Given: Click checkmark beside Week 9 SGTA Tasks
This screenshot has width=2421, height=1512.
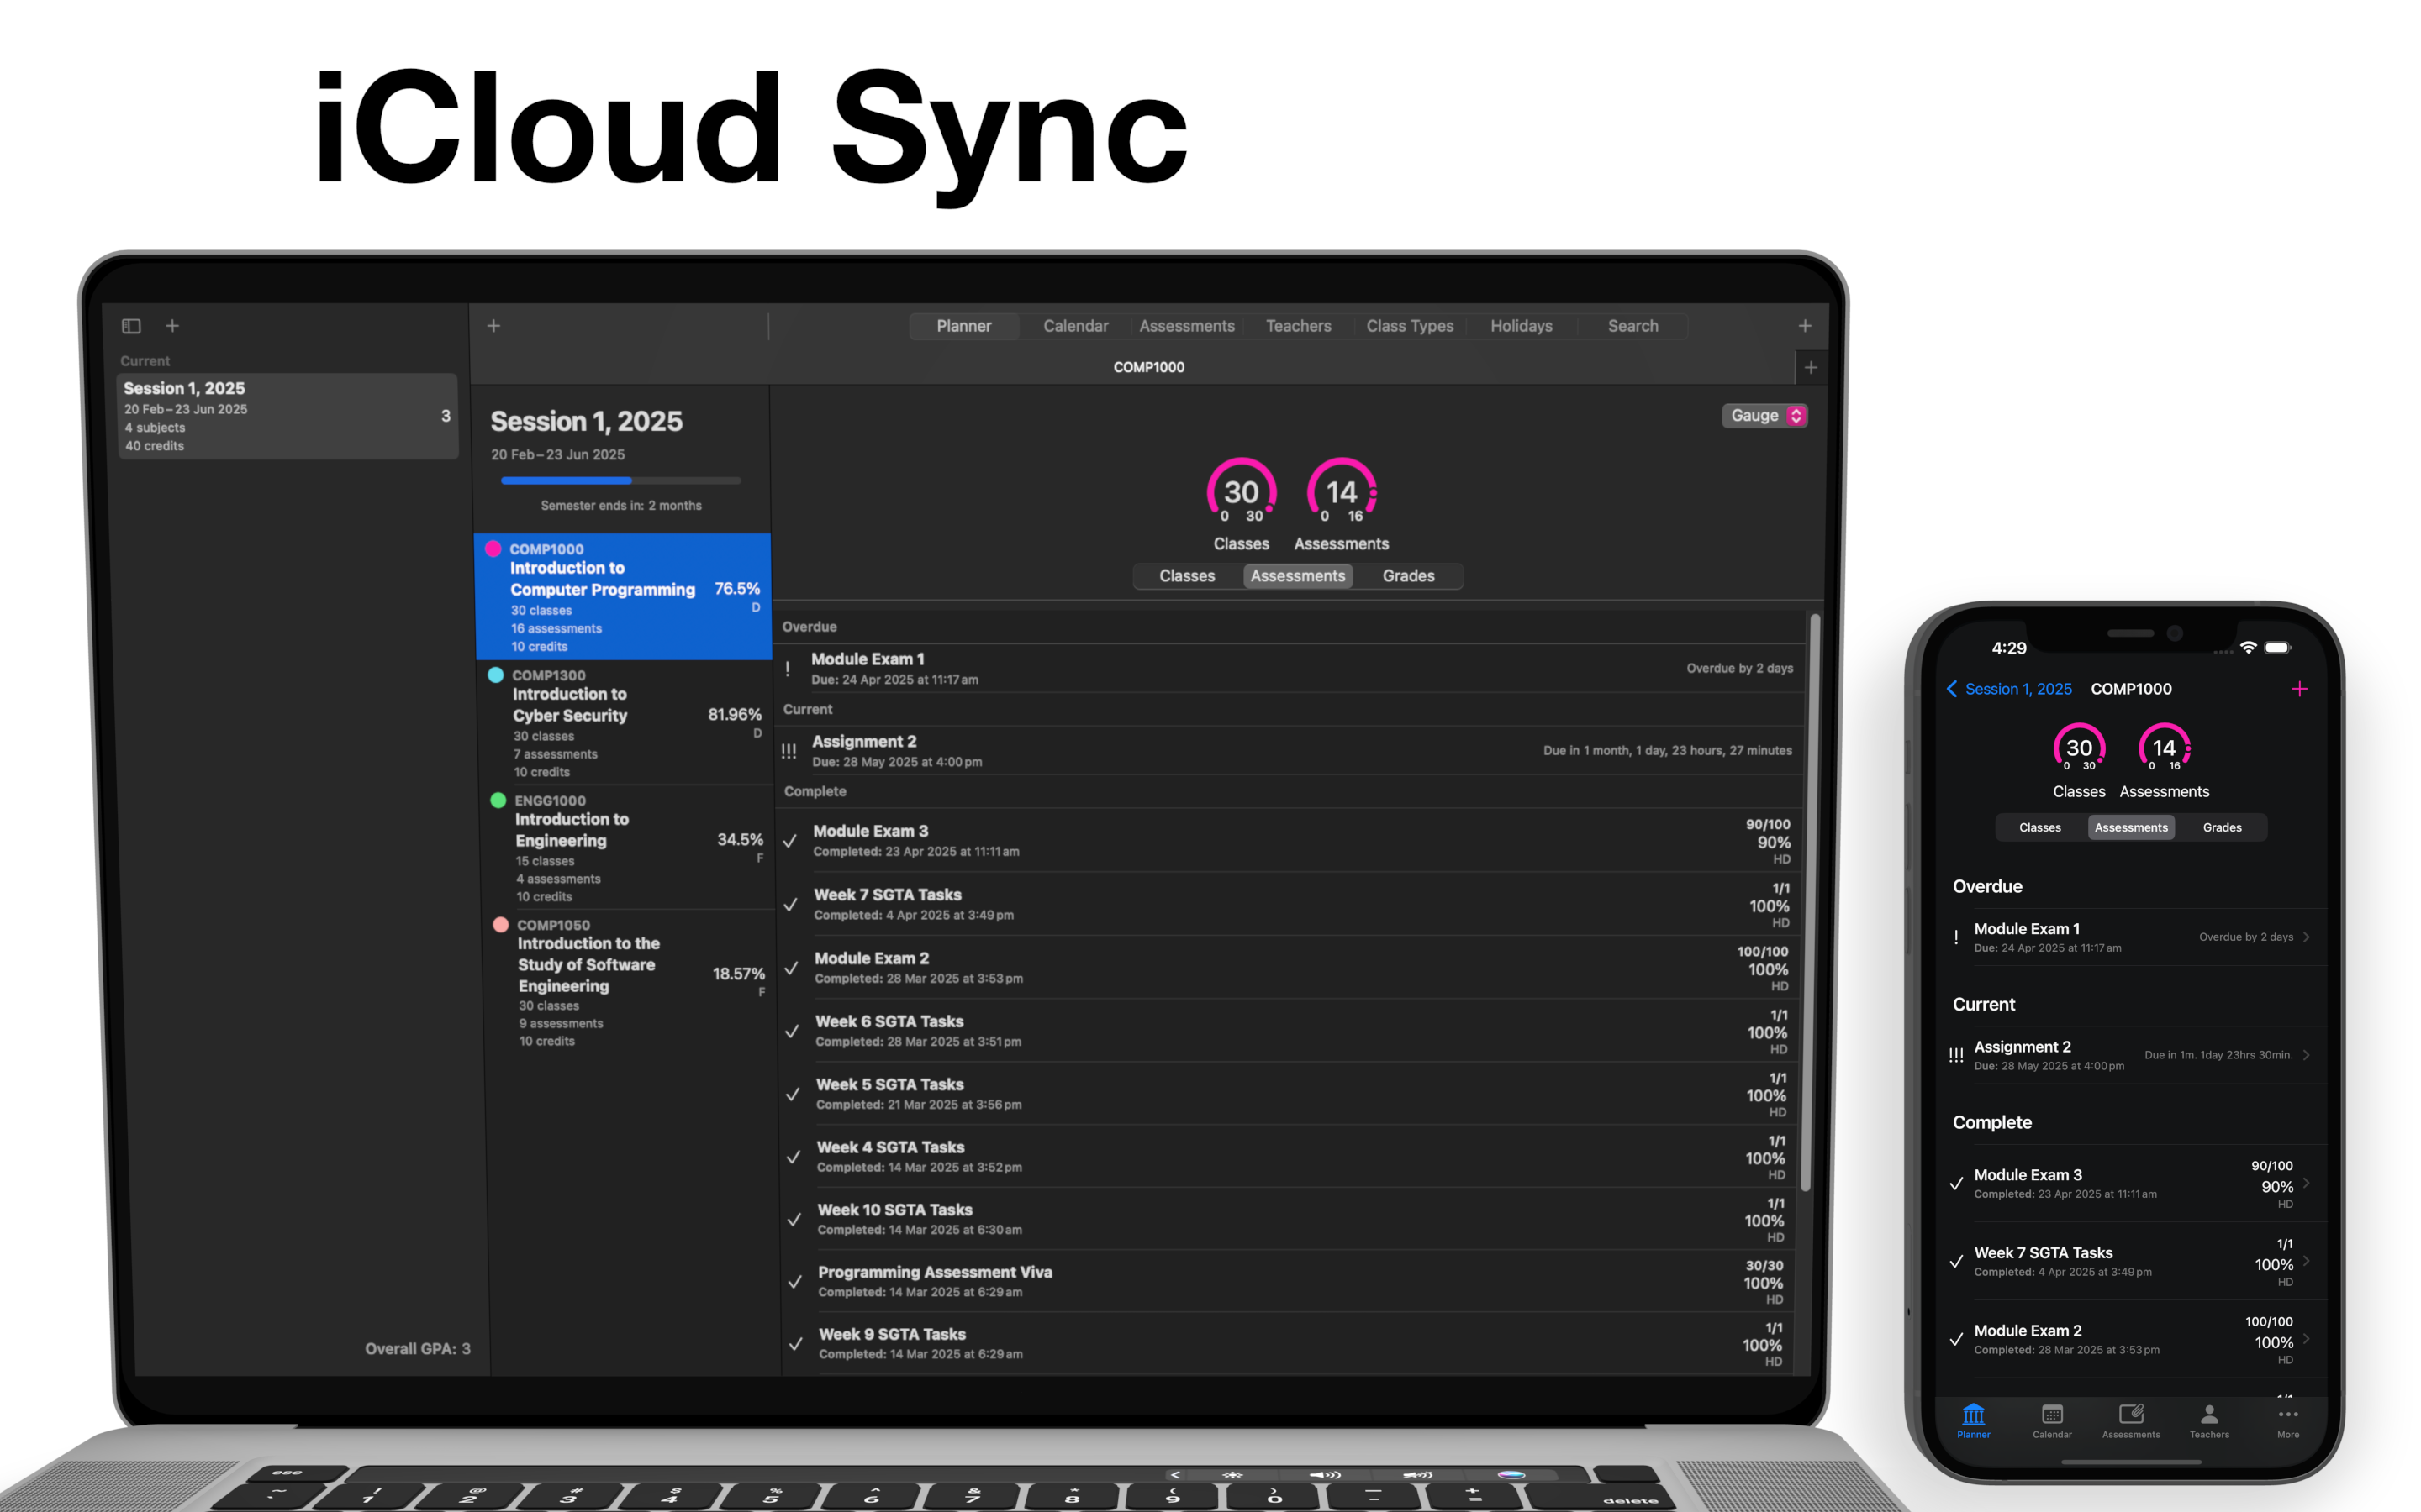Looking at the screenshot, I should tap(795, 1344).
